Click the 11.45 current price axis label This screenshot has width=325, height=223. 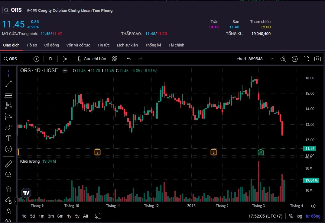(310, 148)
